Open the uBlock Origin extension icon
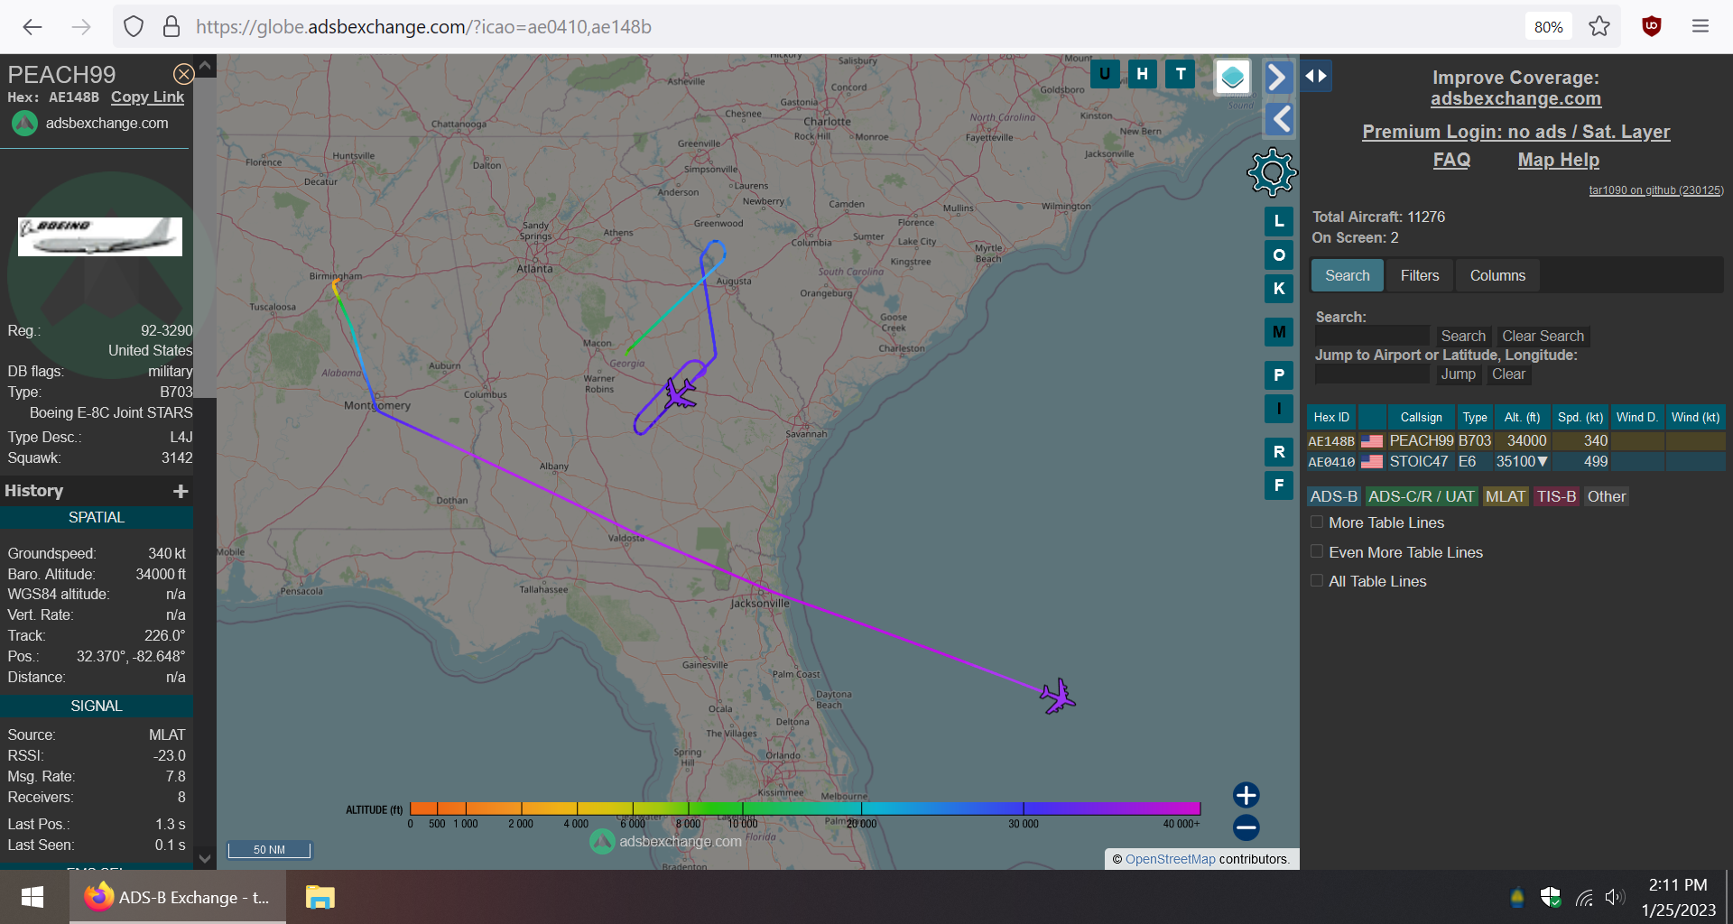 pos(1652,26)
